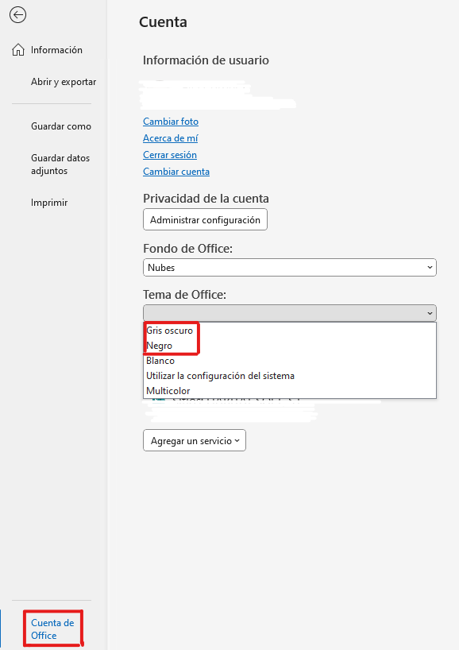
Task: Click the Cambiar cuenta link
Action: (x=176, y=171)
